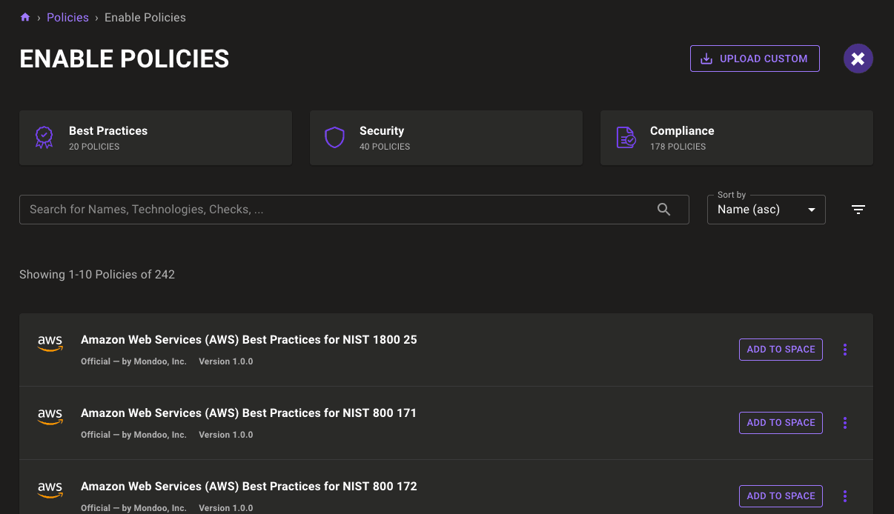Open more options for NIST 800 172 policy

pos(844,496)
